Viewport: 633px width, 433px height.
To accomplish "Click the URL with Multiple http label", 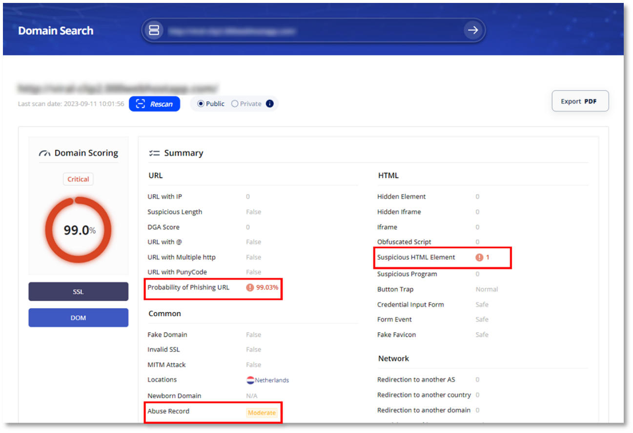I will pyautogui.click(x=182, y=257).
